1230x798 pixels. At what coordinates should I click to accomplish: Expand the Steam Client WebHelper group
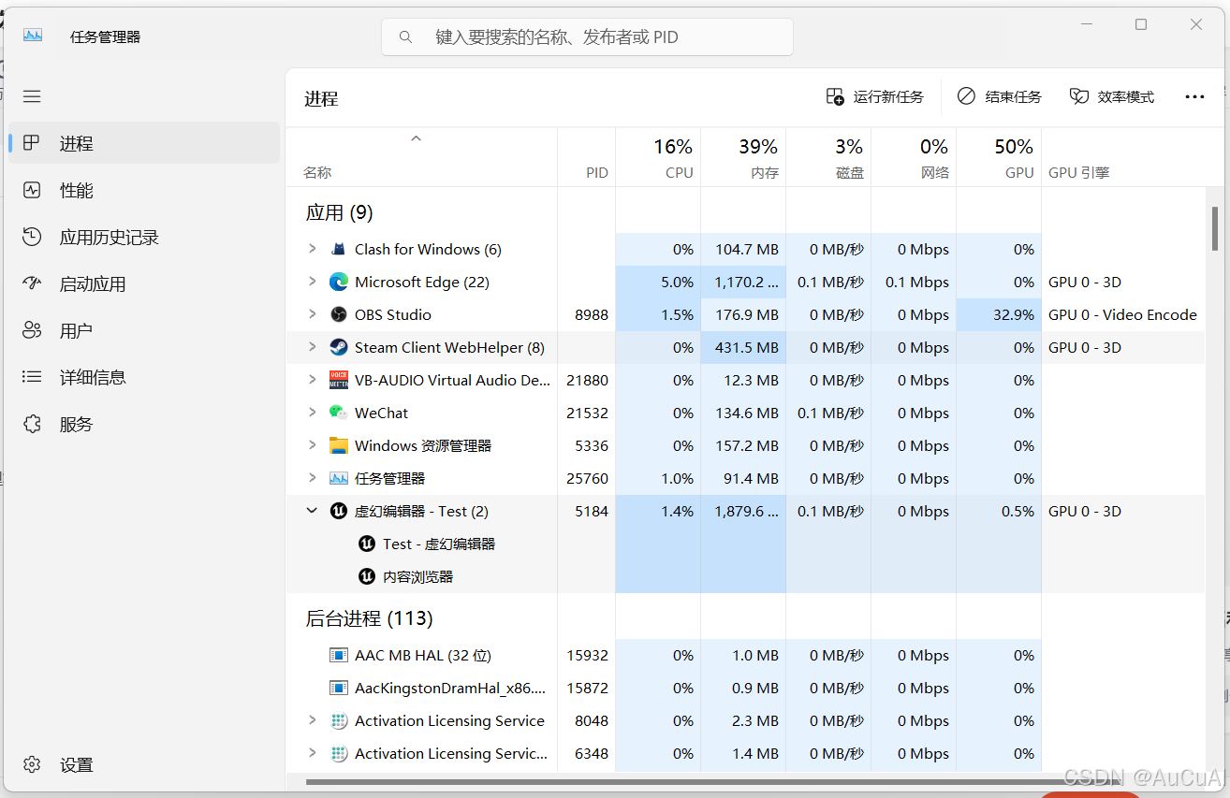coord(312,347)
